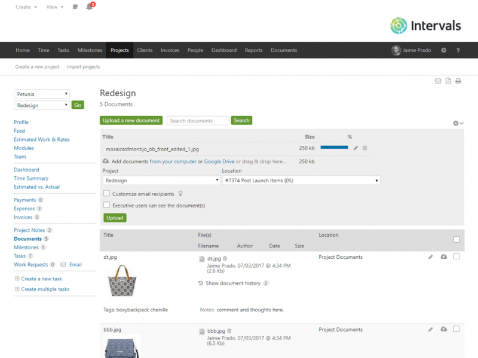Viewport: 478px width, 358px height.
Task: Open the Location dropdown showing Post Launch Items
Action: click(x=301, y=180)
